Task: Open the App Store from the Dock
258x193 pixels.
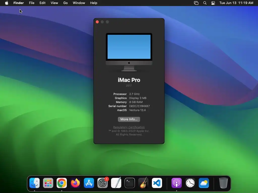Action: coord(89,183)
